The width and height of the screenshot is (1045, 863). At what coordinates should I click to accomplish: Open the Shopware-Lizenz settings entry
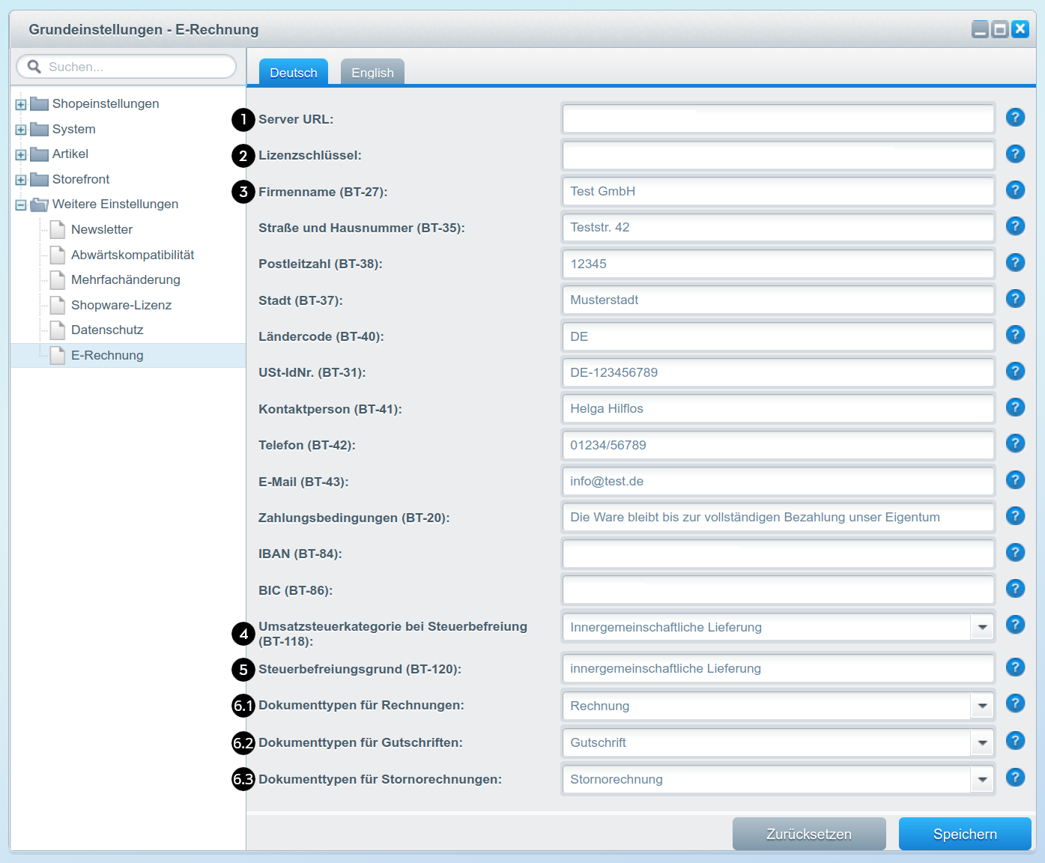click(121, 305)
